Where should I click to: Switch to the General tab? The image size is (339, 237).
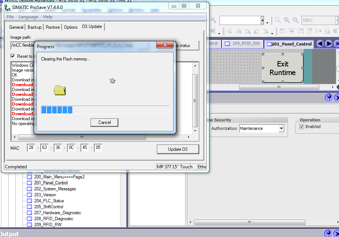click(x=16, y=27)
